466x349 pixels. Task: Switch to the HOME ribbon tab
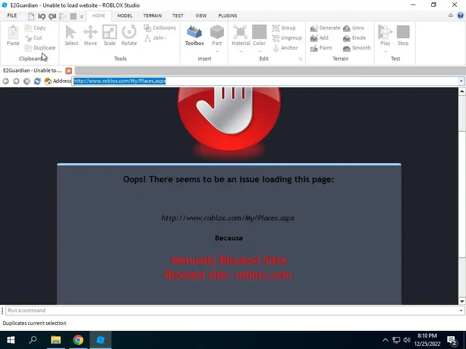point(99,16)
